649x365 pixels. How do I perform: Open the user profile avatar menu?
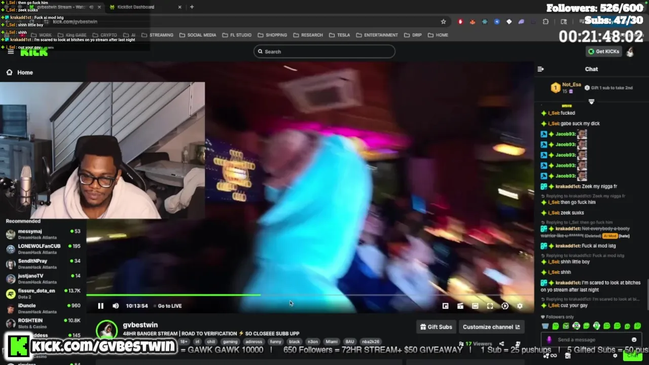click(x=630, y=51)
